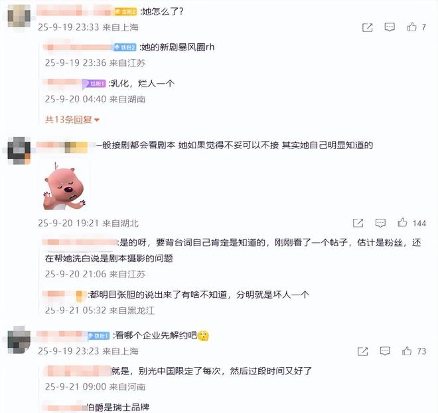Share the 看哪个企业先解约吧 comment
The image size is (438, 413).
(x=362, y=351)
